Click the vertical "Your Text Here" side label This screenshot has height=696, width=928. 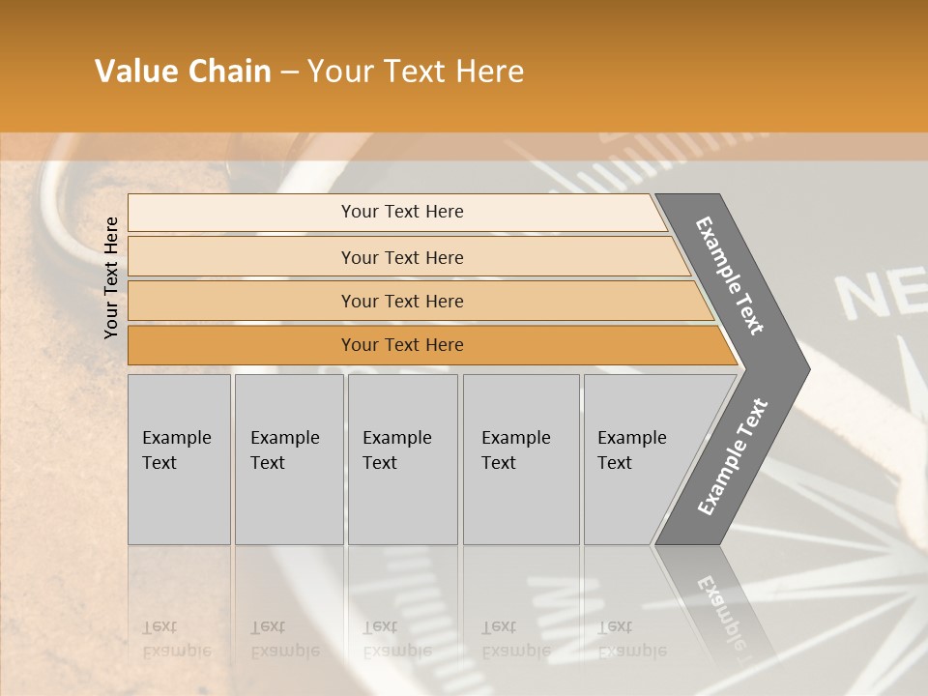point(111,277)
